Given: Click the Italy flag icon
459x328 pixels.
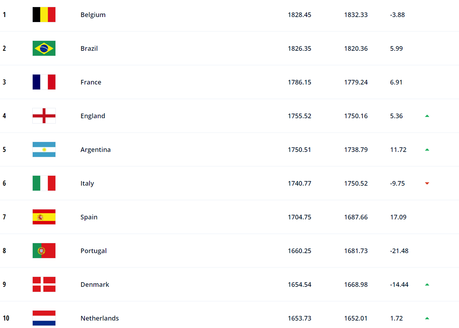Looking at the screenshot, I should click(x=44, y=183).
